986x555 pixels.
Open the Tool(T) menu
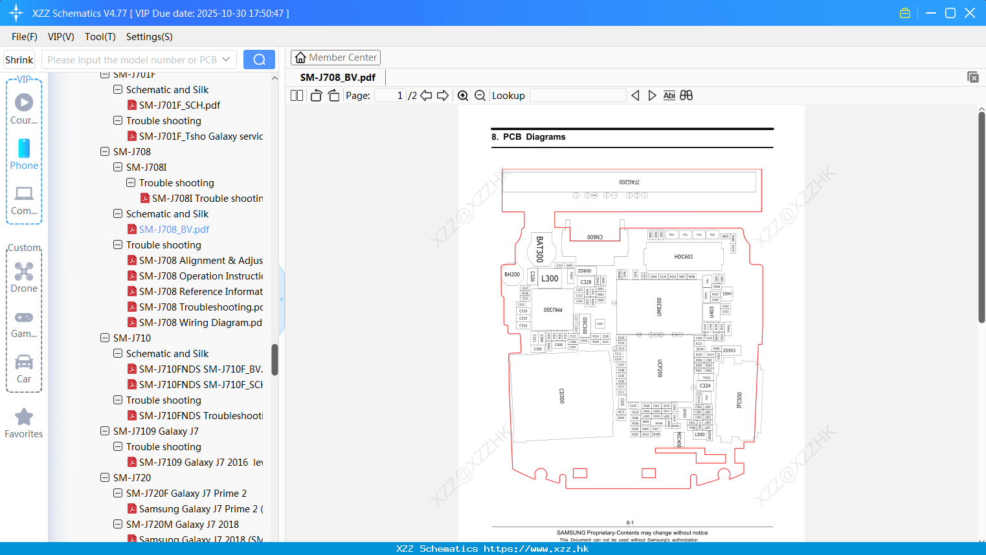(100, 37)
